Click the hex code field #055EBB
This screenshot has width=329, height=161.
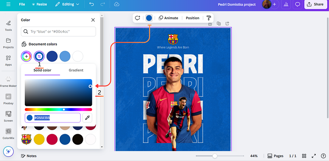(53, 118)
